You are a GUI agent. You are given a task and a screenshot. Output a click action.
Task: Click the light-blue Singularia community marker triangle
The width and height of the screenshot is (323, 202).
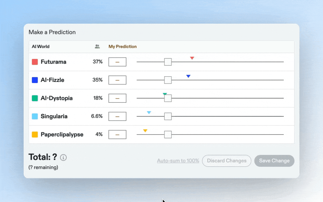point(149,113)
